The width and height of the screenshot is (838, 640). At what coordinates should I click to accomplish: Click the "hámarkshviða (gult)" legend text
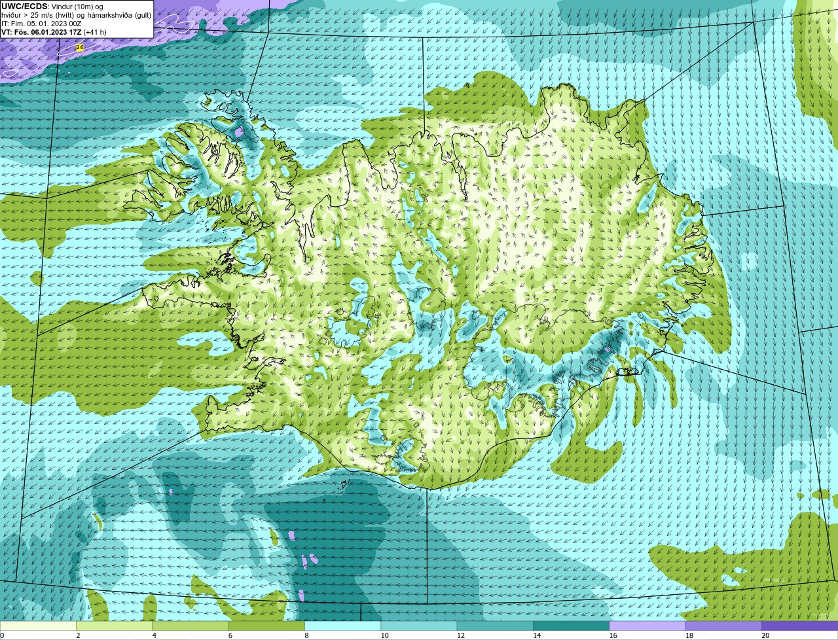point(119,15)
